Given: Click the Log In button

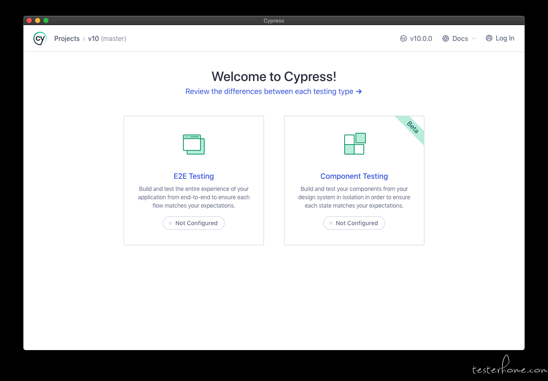Looking at the screenshot, I should point(500,38).
